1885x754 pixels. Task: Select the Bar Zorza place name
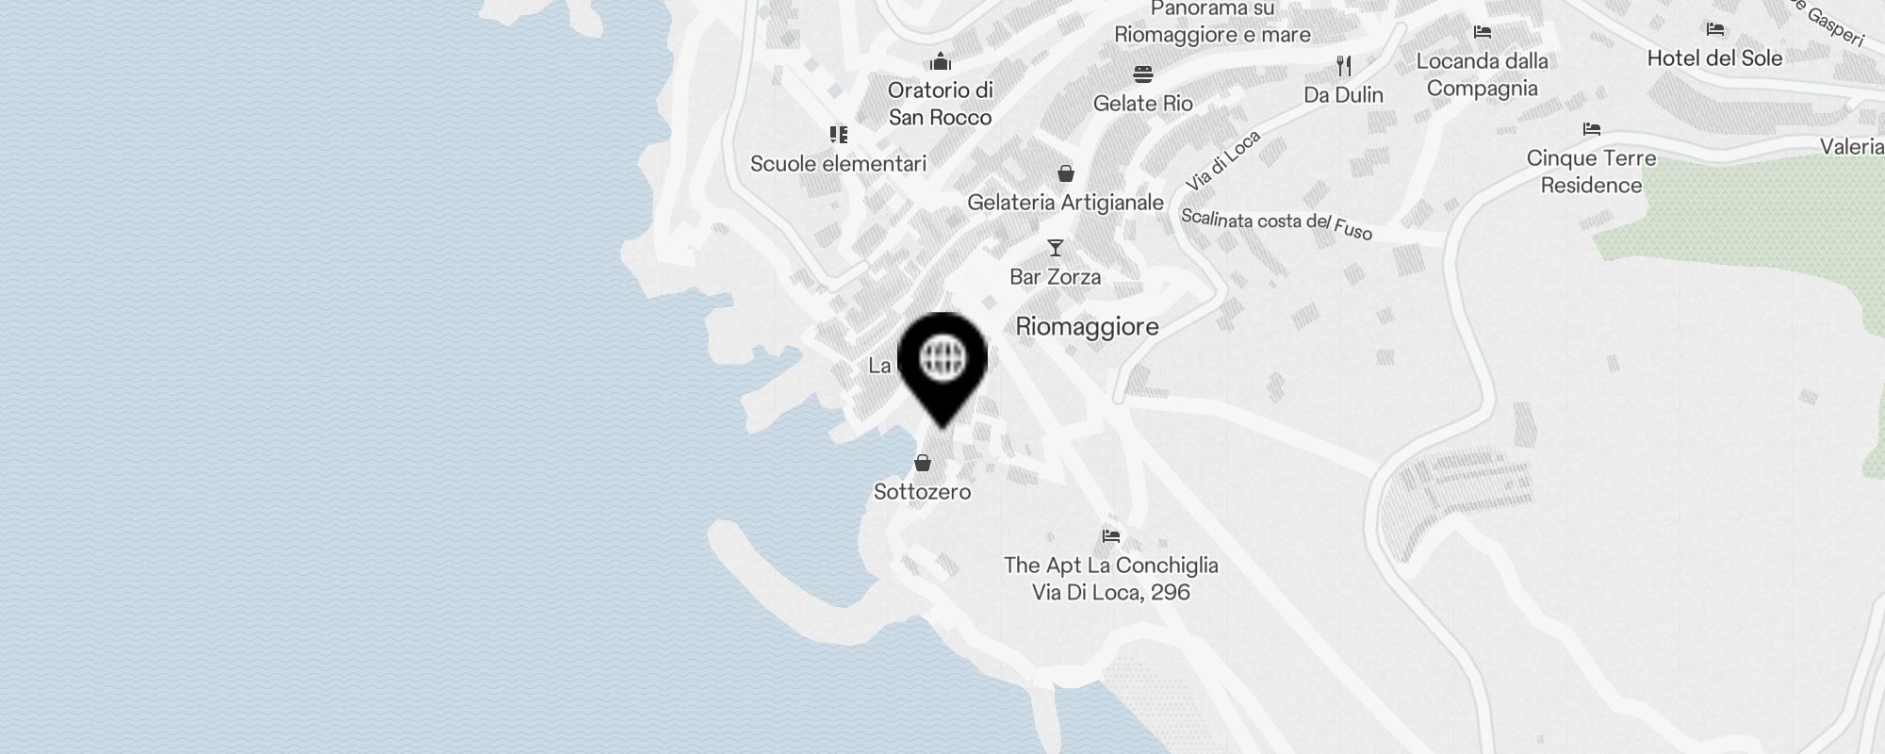coord(1056,277)
